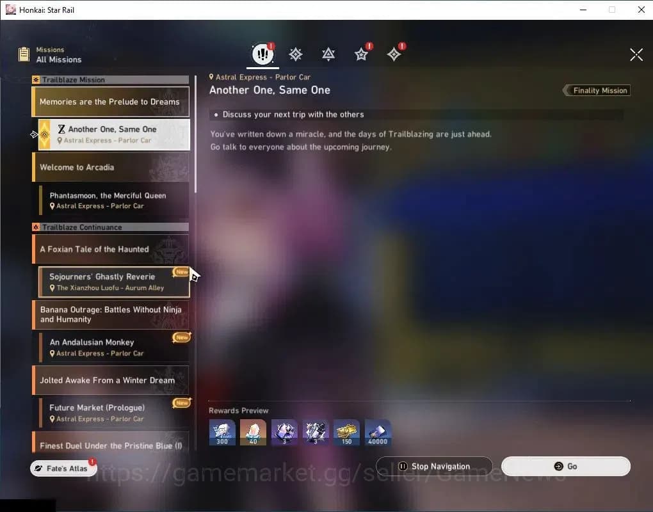The height and width of the screenshot is (512, 653).
Task: Click the Another One, Same One mission title
Action: pos(113,129)
